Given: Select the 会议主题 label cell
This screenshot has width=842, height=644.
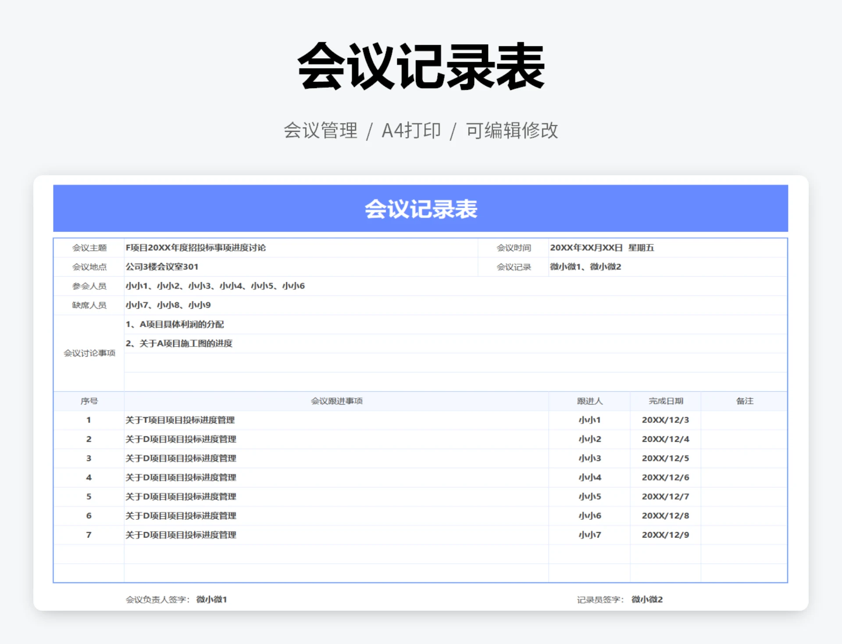Looking at the screenshot, I should point(89,248).
